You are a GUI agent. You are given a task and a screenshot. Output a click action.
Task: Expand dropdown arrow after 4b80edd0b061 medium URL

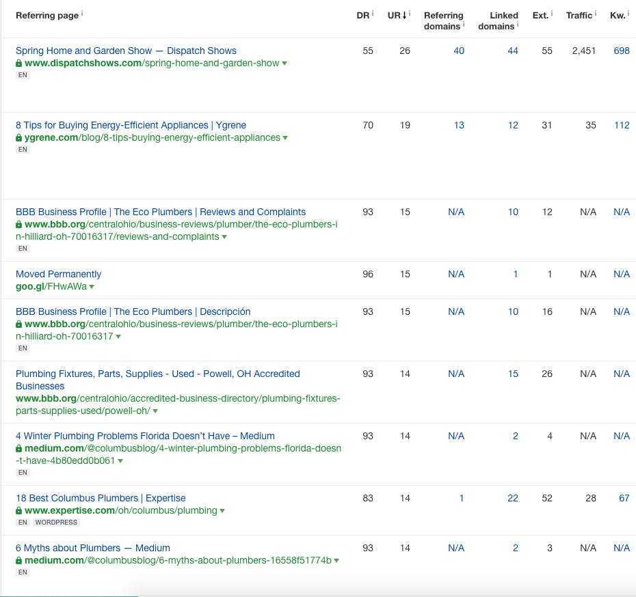point(120,461)
